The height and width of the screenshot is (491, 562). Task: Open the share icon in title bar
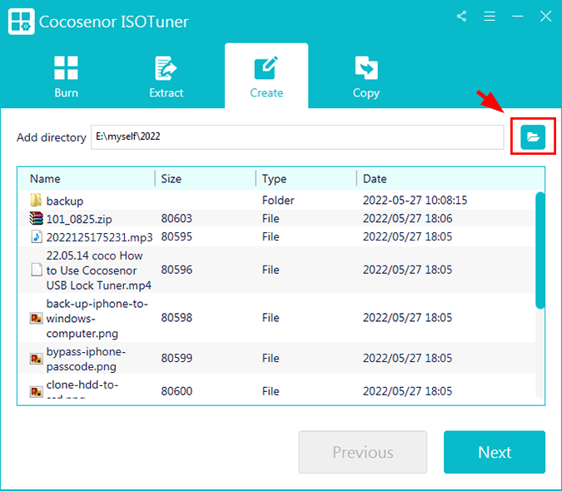pyautogui.click(x=461, y=16)
